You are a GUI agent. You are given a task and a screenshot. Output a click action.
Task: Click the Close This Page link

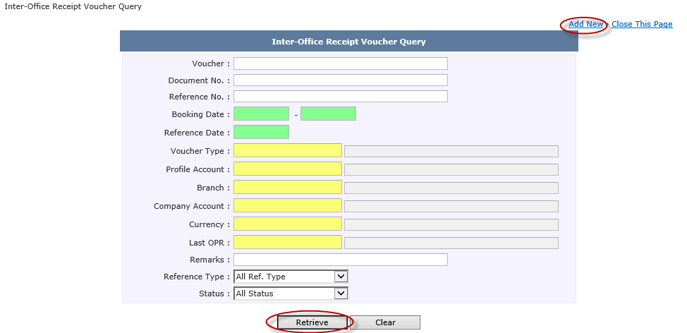tap(641, 24)
